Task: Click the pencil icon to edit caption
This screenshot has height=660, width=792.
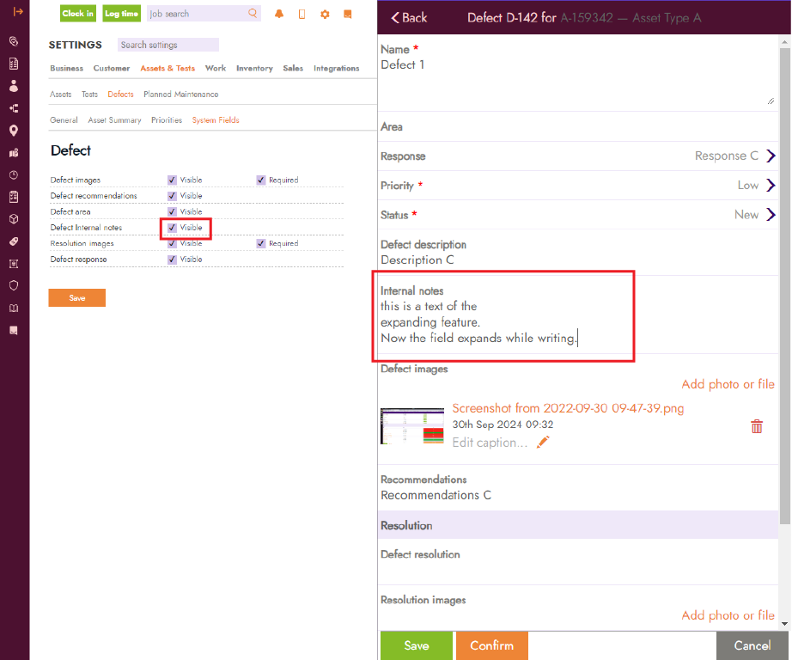Action: 543,443
